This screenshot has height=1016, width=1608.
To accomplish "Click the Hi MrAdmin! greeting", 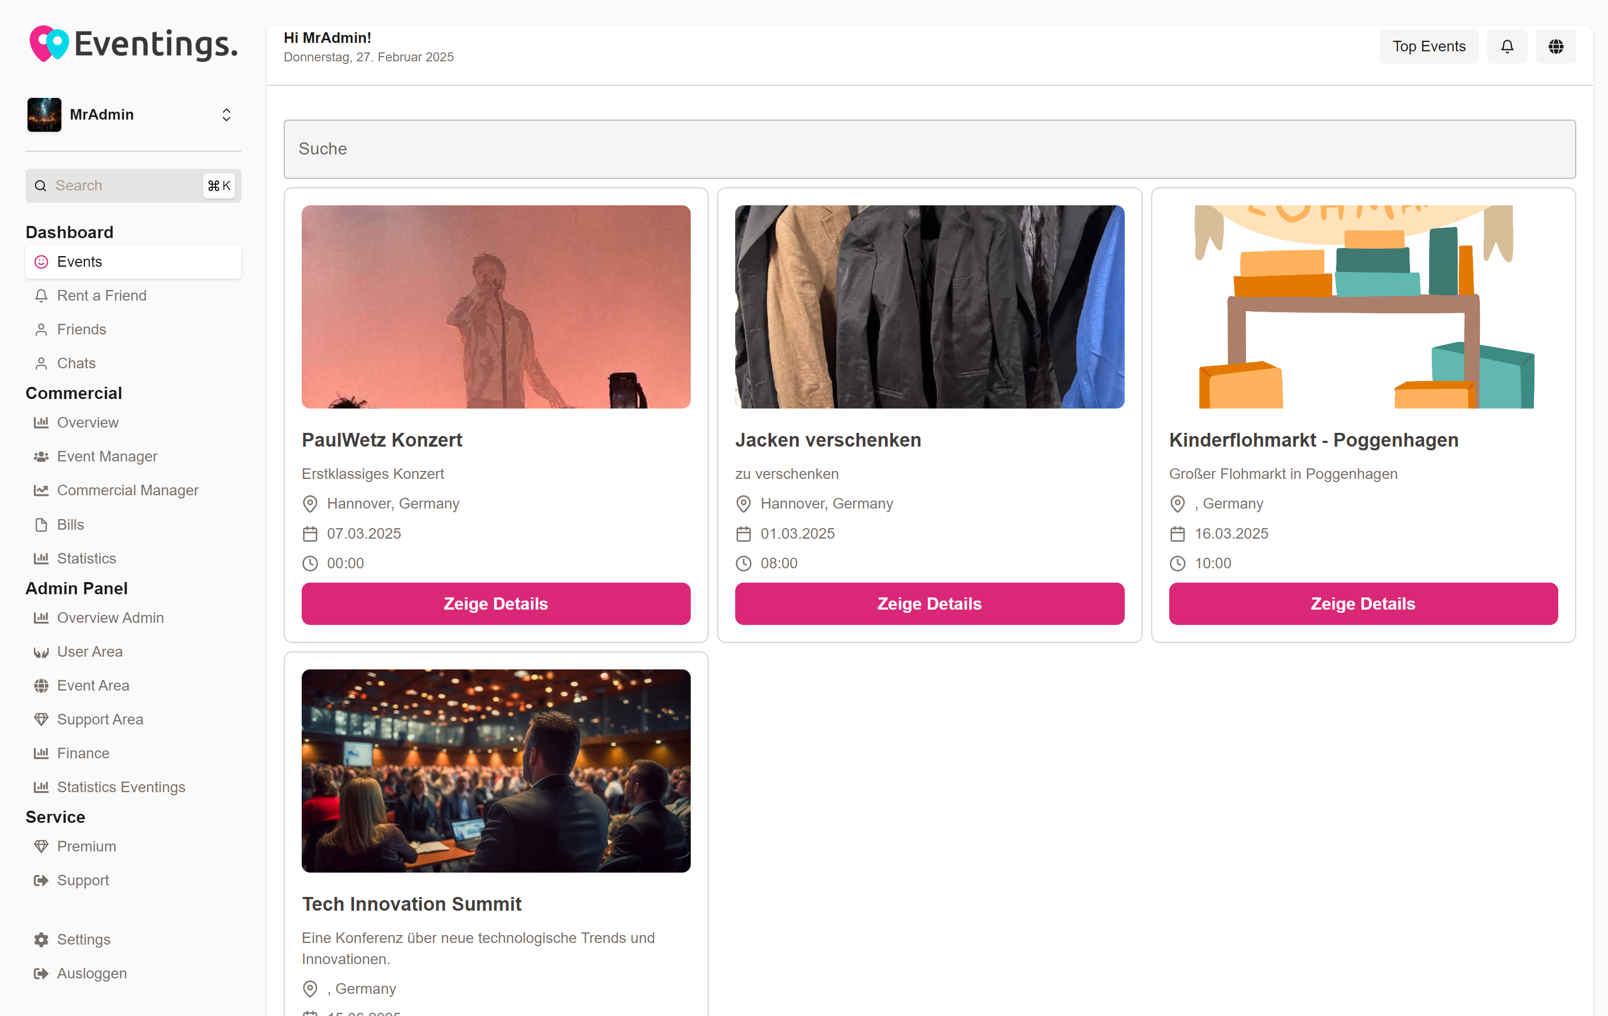I will click(x=327, y=38).
